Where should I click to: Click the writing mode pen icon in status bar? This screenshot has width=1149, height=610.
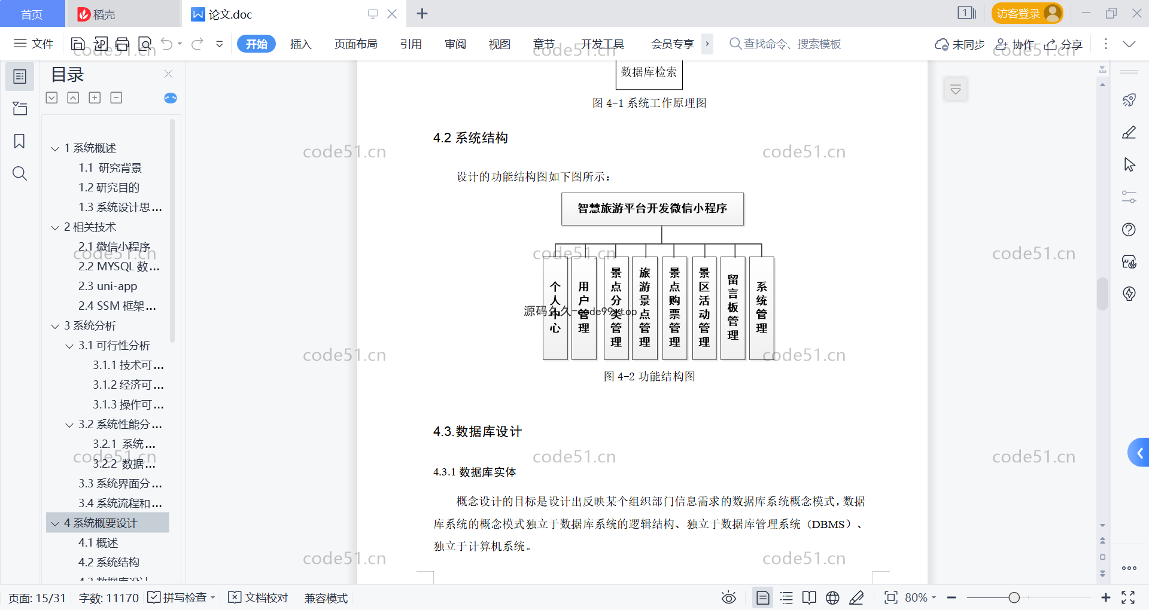pyautogui.click(x=856, y=597)
